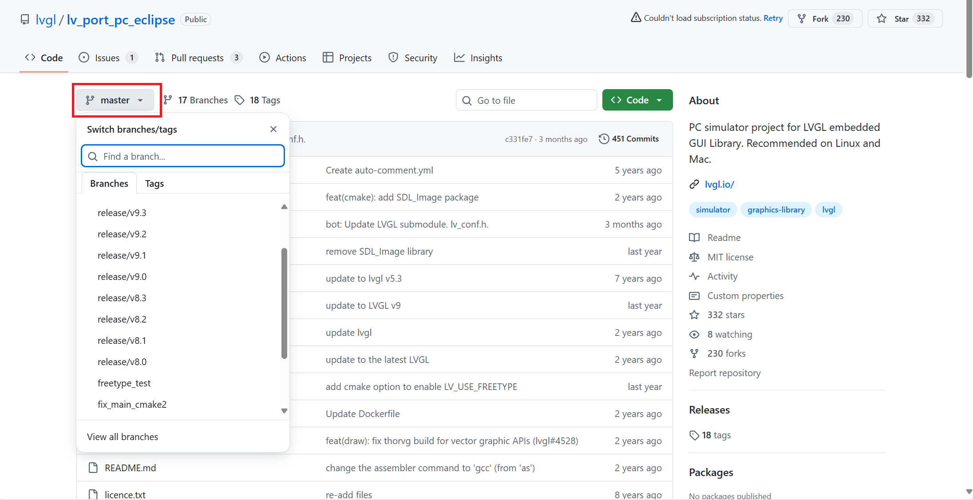Viewport: 973px width, 500px height.
Task: Switch to the Tags tab in popup
Action: (154, 184)
